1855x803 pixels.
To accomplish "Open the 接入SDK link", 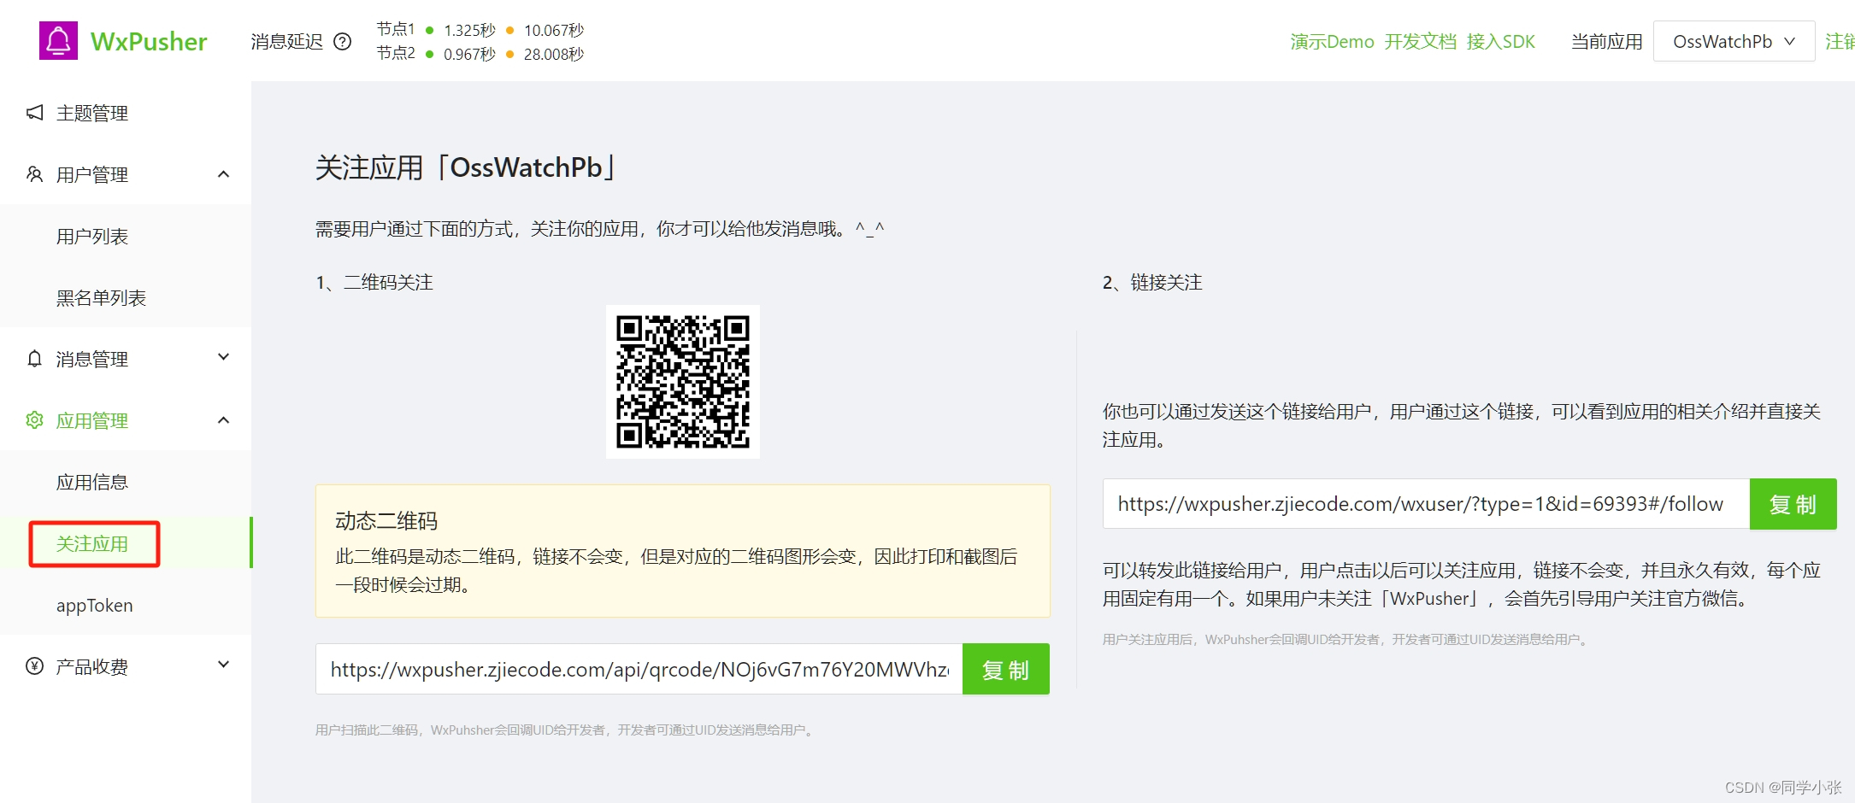I will pyautogui.click(x=1500, y=42).
